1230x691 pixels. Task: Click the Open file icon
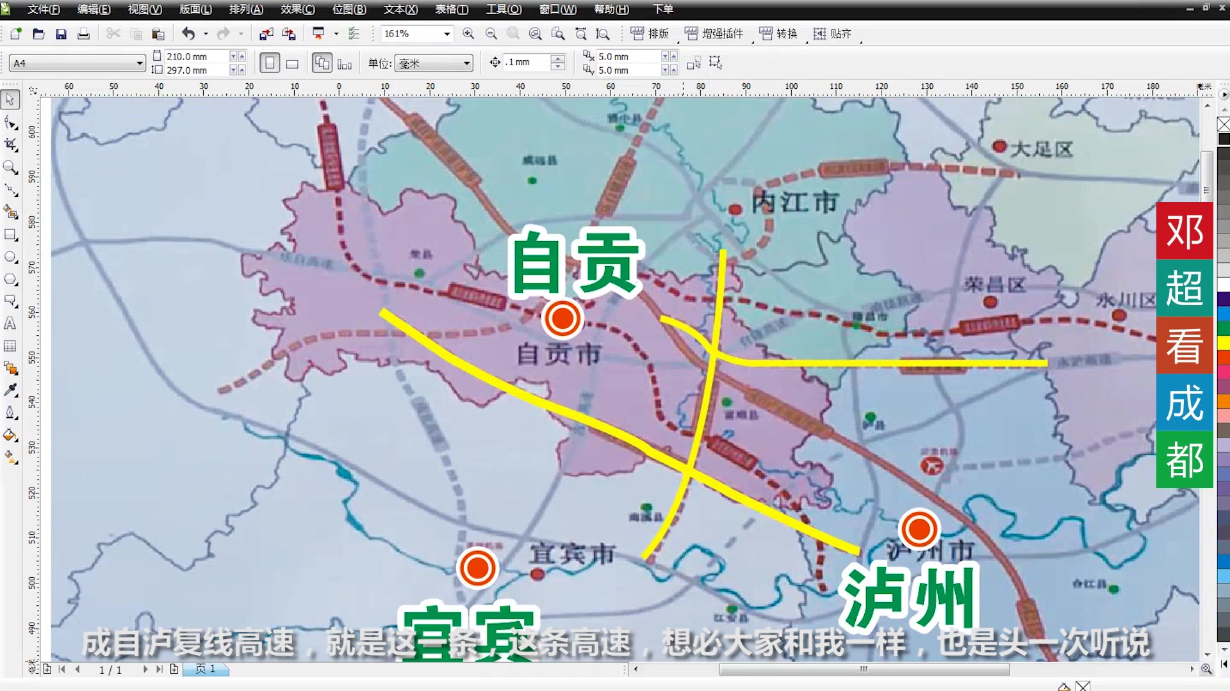point(38,34)
